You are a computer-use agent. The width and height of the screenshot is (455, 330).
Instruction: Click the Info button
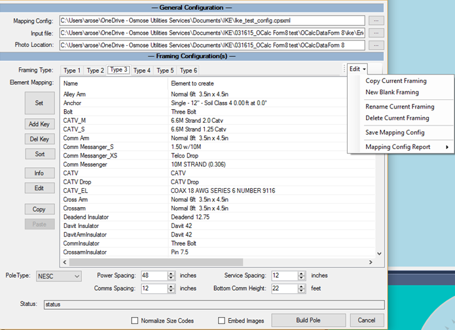(39, 173)
